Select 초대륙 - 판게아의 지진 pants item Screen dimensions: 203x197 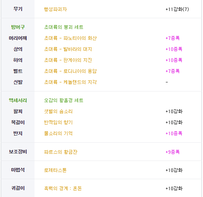68,60
